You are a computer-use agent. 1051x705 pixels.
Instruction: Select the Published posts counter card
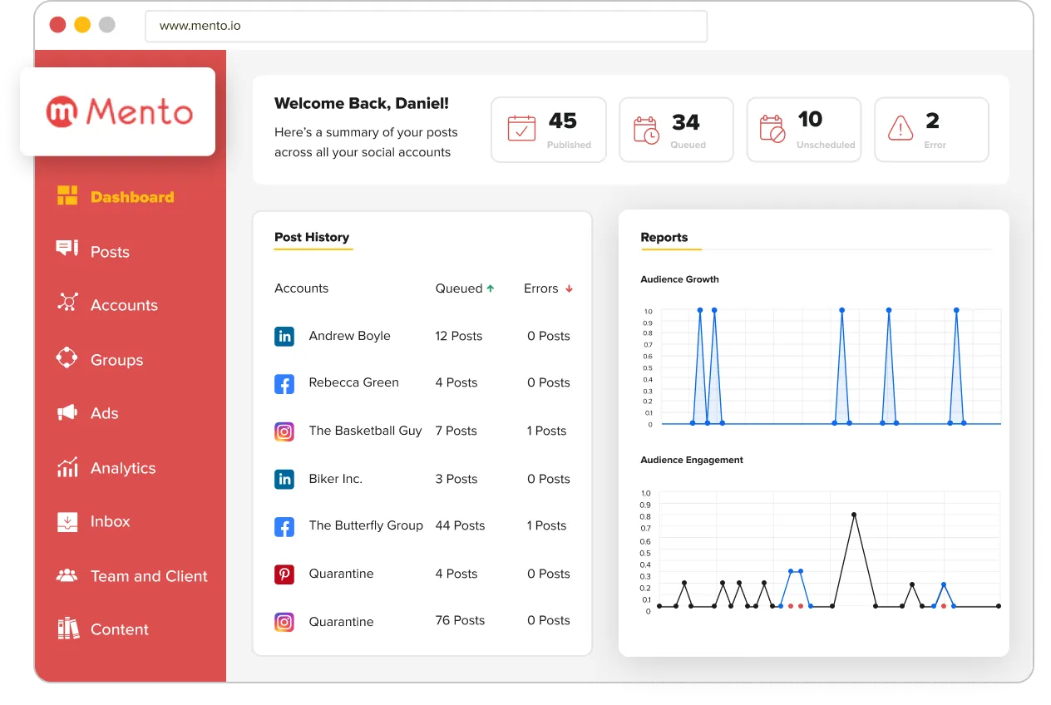tap(548, 129)
